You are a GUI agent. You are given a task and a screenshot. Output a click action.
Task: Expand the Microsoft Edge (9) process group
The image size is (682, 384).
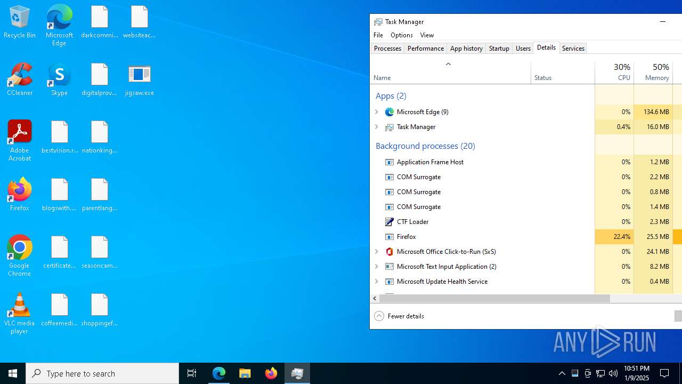377,112
